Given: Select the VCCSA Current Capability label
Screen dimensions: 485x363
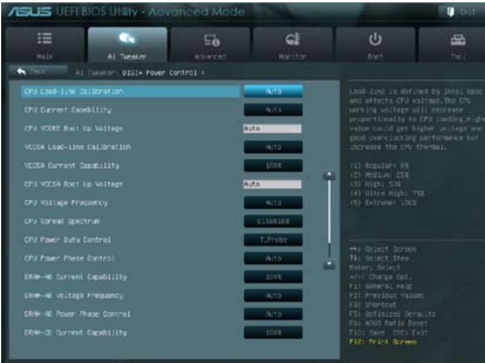Looking at the screenshot, I should 72,166.
